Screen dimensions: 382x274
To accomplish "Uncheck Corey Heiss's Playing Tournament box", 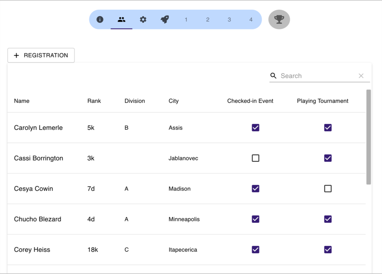I will tap(328, 250).
